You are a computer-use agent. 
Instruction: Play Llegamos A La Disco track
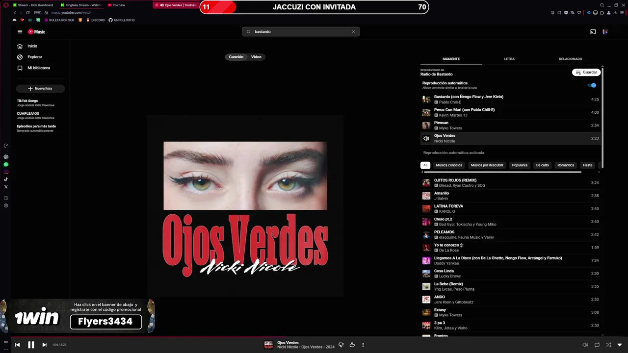pyautogui.click(x=510, y=260)
